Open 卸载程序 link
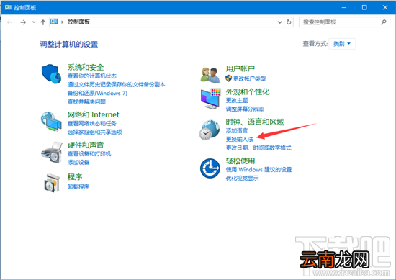396x280 pixels. [x=78, y=187]
